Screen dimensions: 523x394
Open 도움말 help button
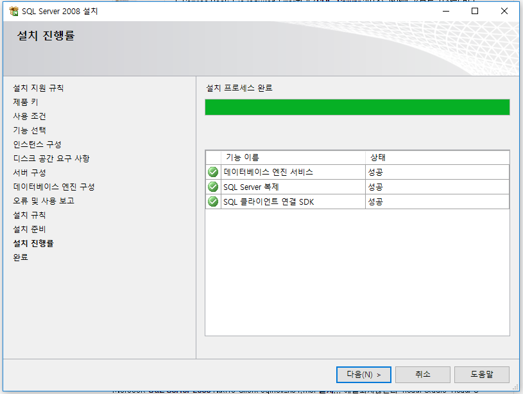click(x=482, y=375)
